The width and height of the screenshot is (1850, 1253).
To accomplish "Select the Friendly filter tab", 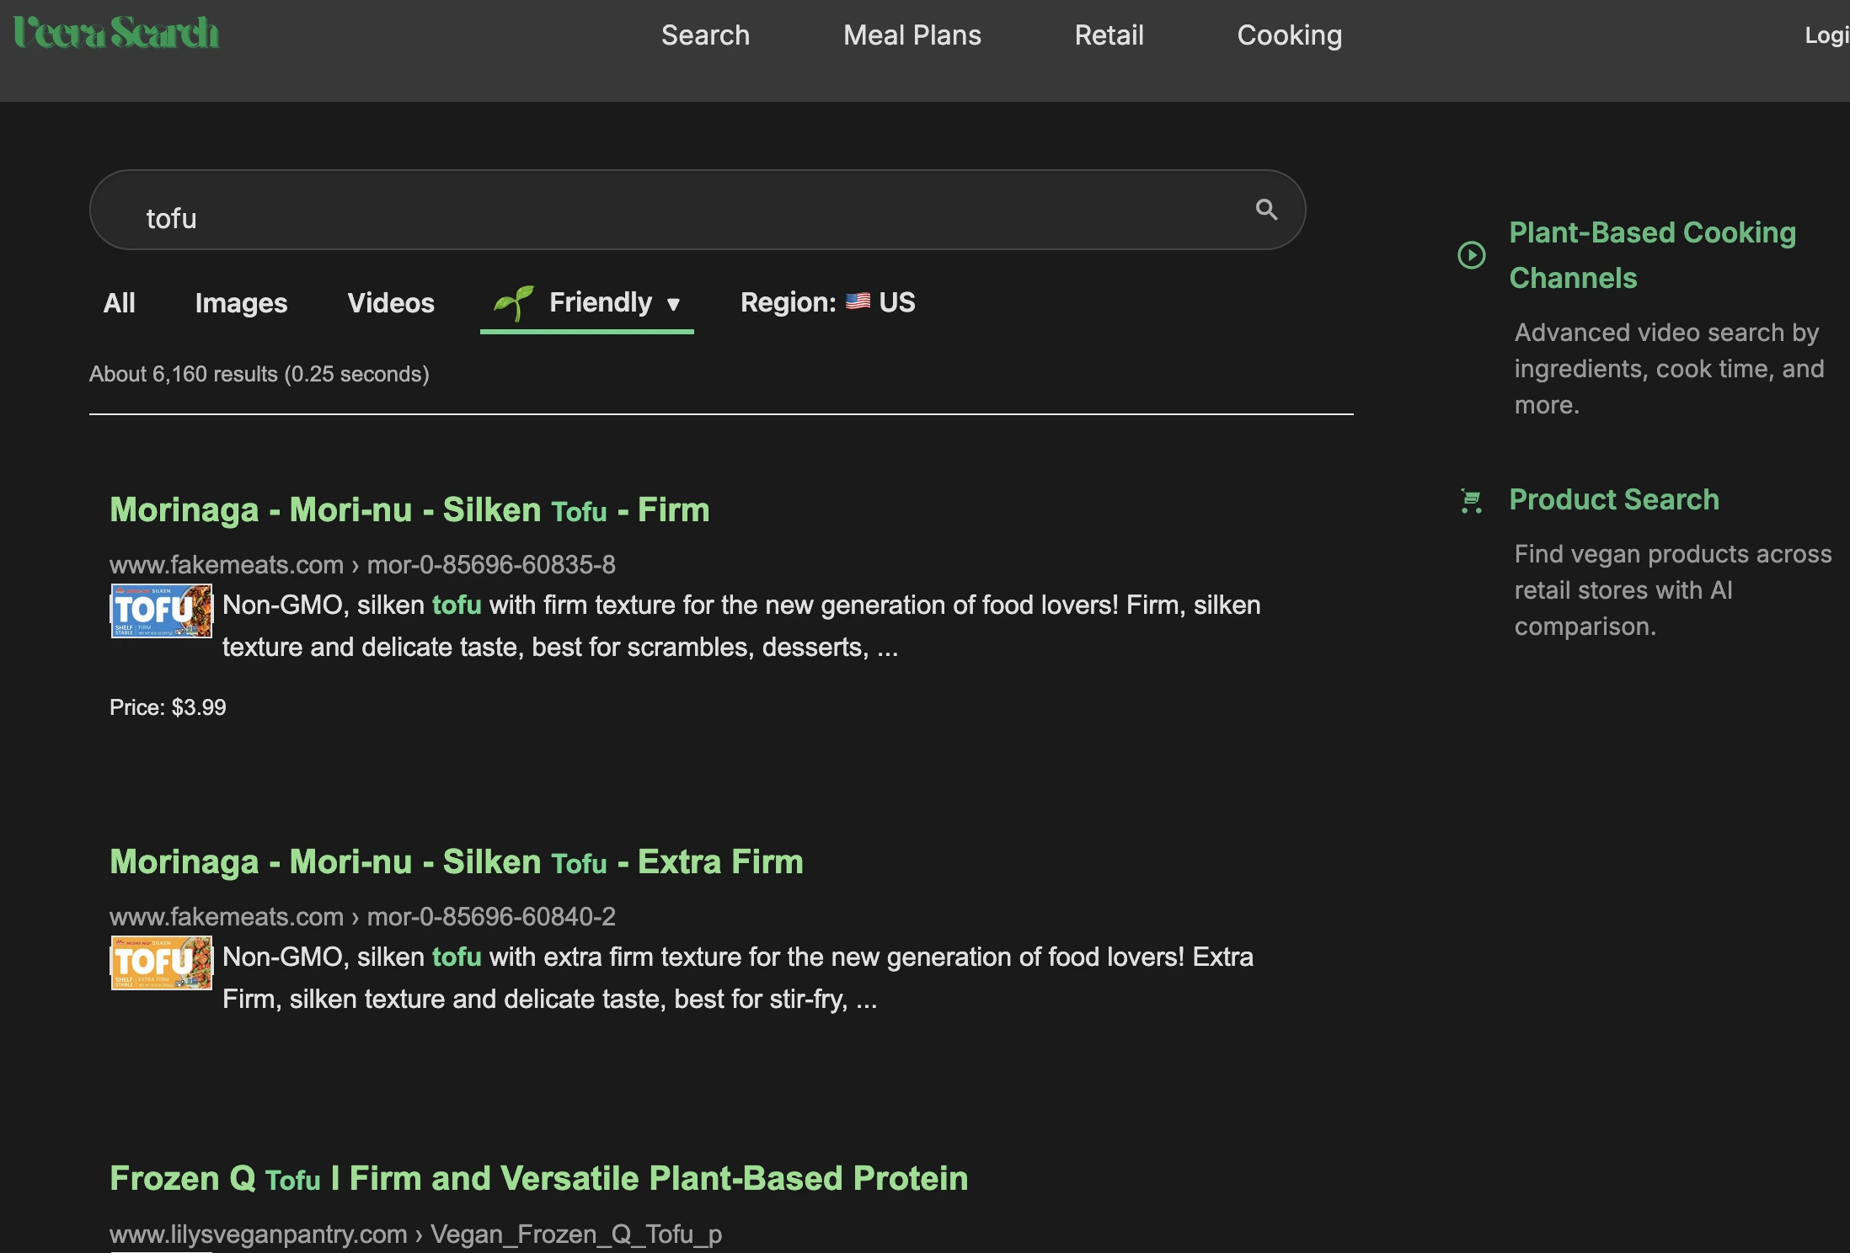I will 587,303.
